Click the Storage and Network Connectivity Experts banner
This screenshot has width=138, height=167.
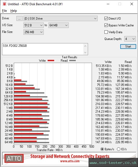click(x=70, y=156)
